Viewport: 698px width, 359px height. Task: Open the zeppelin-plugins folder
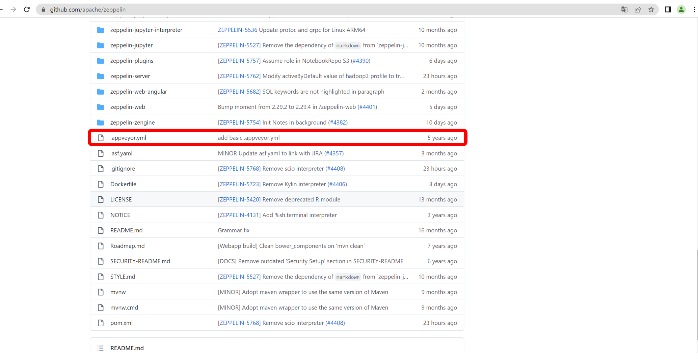(132, 61)
